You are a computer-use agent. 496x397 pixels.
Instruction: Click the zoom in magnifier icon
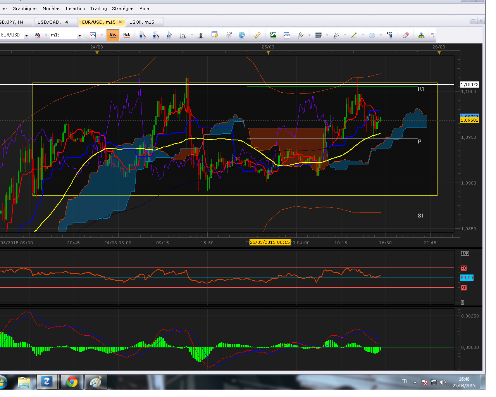tap(142, 35)
